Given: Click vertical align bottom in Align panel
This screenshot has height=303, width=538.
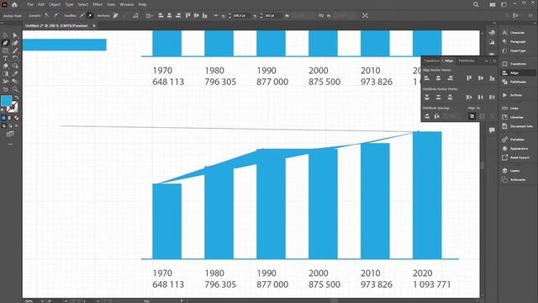Looking at the screenshot, I should coord(492,78).
